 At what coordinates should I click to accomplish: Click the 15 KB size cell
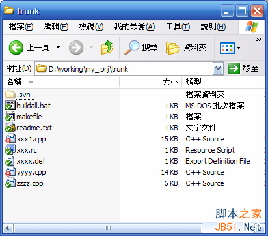169,139
